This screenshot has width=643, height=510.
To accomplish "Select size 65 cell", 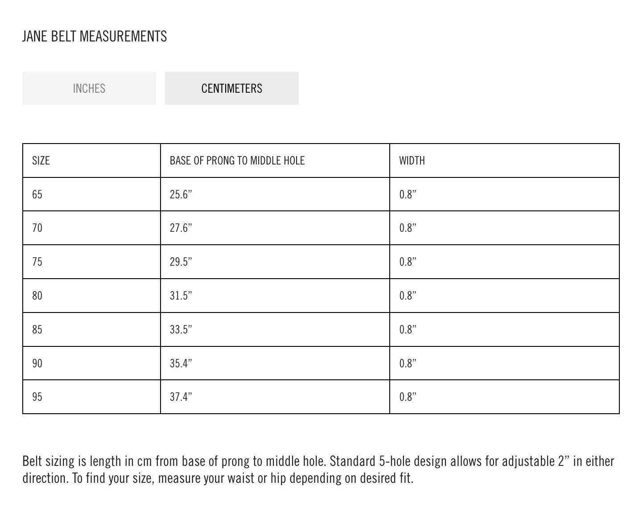I will click(91, 194).
